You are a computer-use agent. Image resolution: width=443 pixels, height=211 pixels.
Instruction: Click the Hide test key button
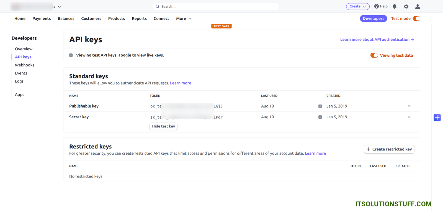pyautogui.click(x=163, y=126)
